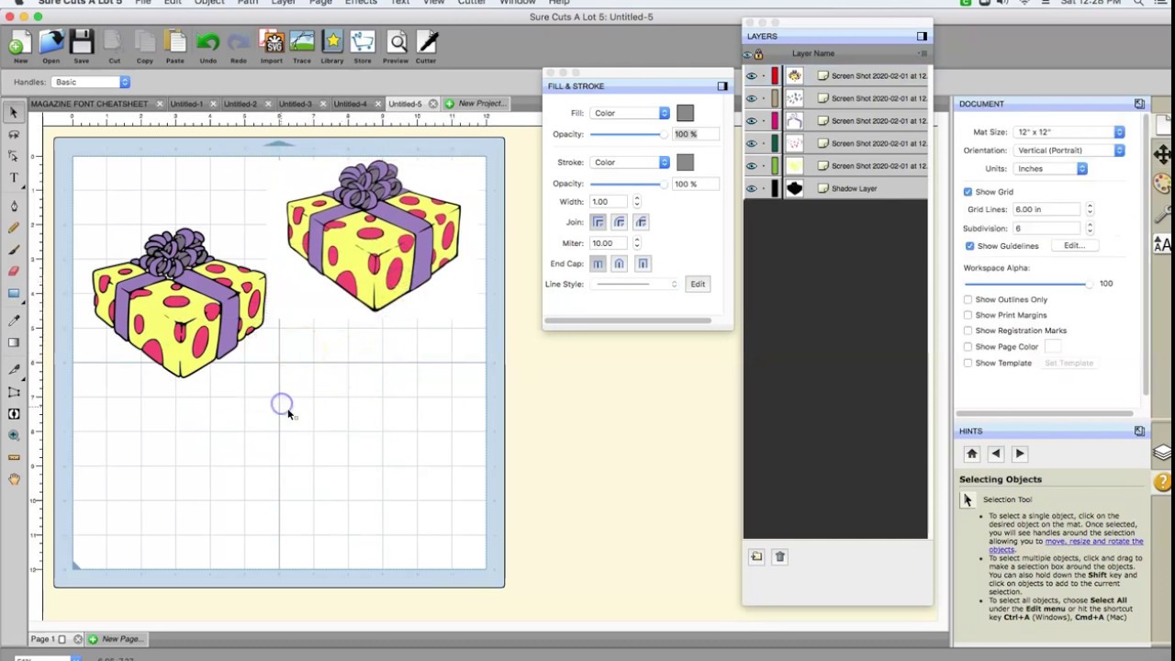Select the Hand pan tool
Screen dimensions: 1175x661
pos(14,479)
